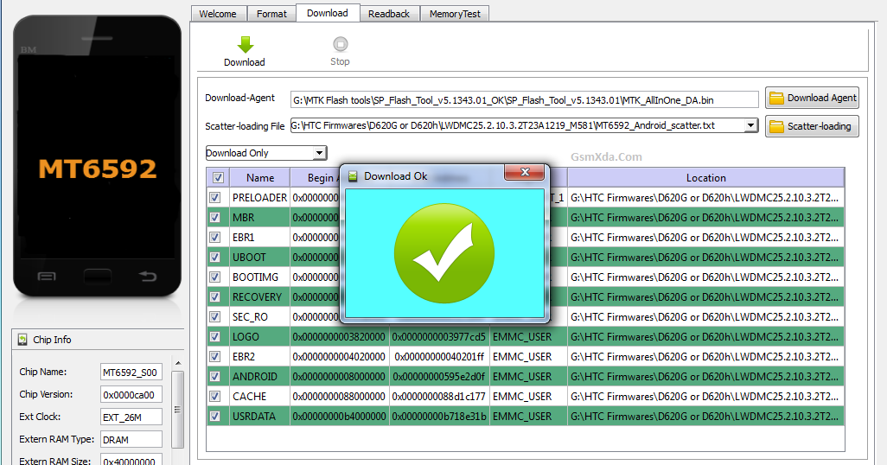
Task: Click the Location column header
Action: click(706, 178)
